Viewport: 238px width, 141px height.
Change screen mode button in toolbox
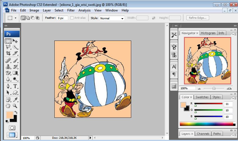(12, 135)
